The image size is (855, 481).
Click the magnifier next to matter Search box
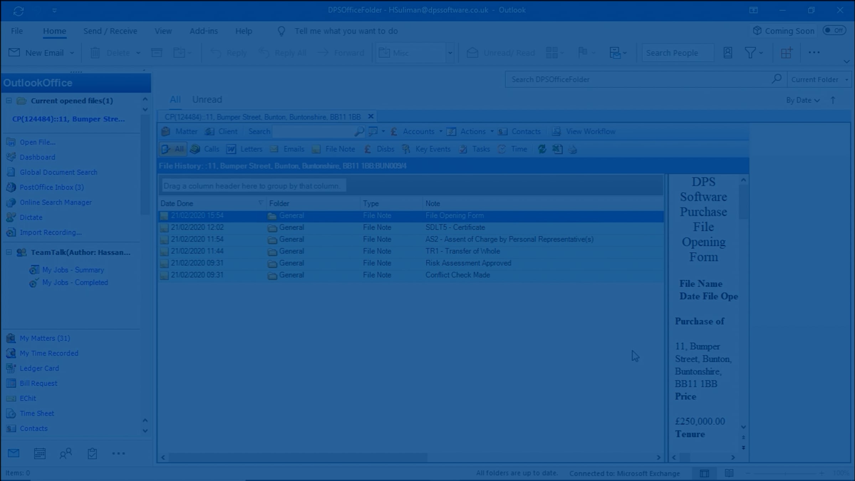(x=359, y=131)
